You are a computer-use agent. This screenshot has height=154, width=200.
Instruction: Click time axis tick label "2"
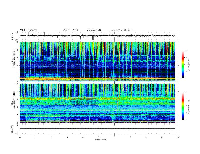(x=52, y=137)
